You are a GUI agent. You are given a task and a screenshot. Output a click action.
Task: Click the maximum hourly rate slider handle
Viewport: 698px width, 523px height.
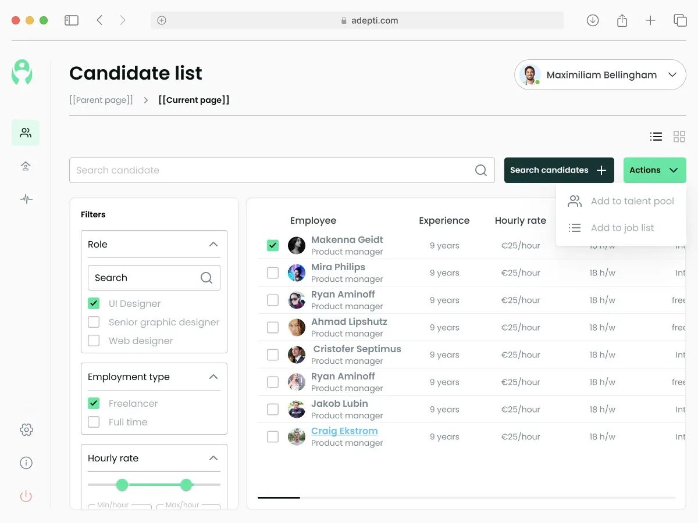point(186,485)
